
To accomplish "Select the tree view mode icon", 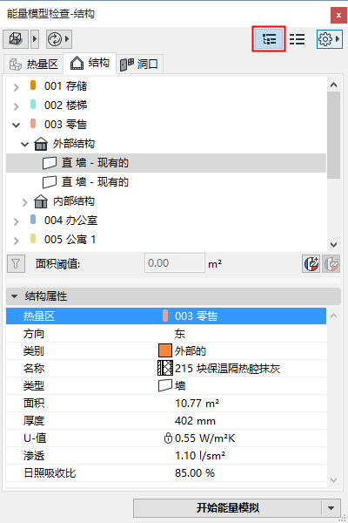I will tap(269, 39).
